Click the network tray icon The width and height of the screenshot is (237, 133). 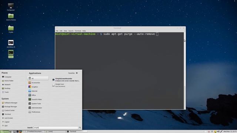[215, 132]
